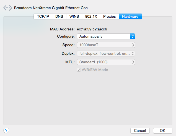Open the WINS tab
This screenshot has height=136, width=176.
pos(74,17)
